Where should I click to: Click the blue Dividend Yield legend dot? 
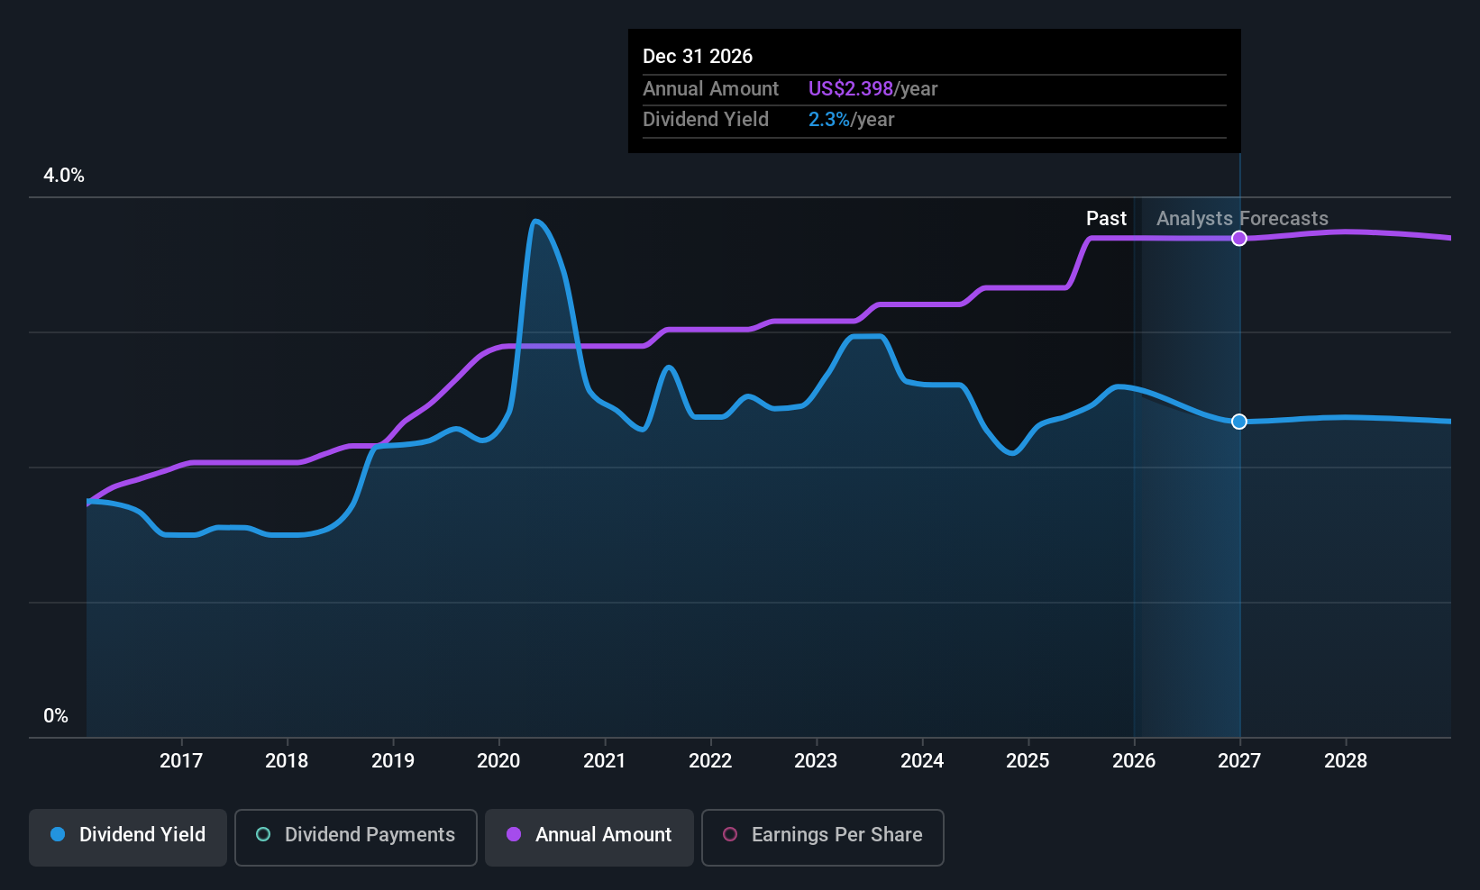[58, 834]
